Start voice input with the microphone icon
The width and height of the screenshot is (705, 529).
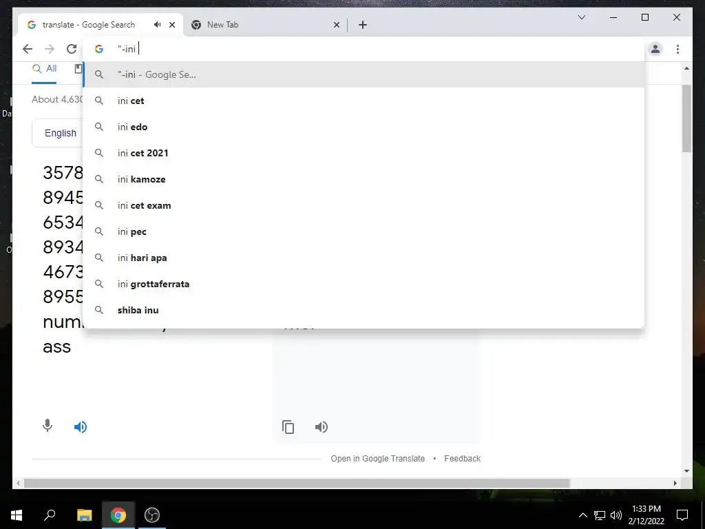tap(48, 426)
